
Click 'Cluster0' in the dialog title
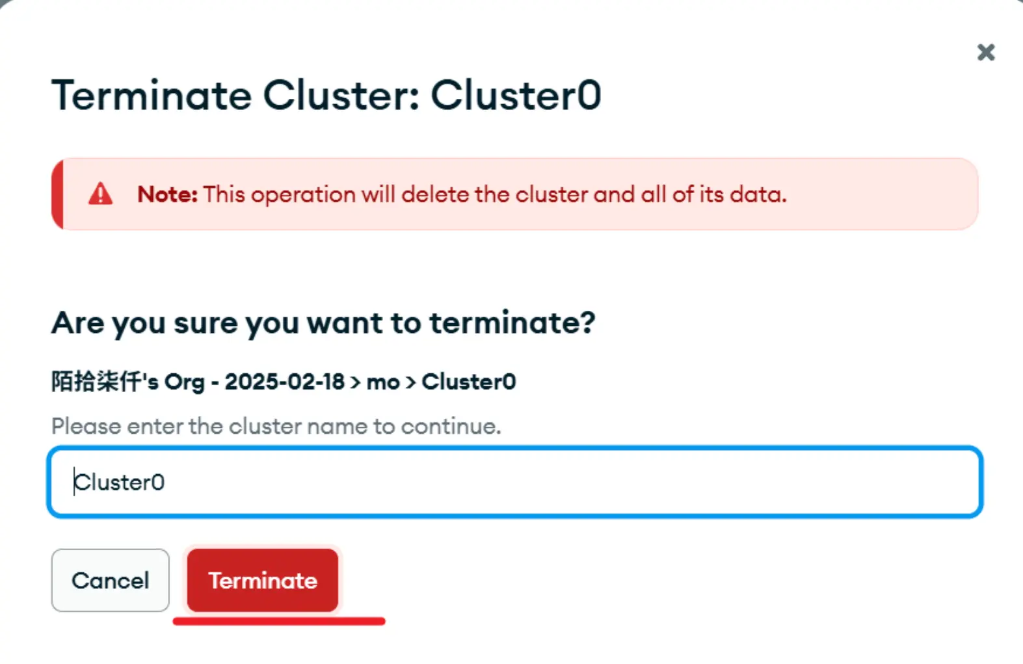pyautogui.click(x=516, y=96)
